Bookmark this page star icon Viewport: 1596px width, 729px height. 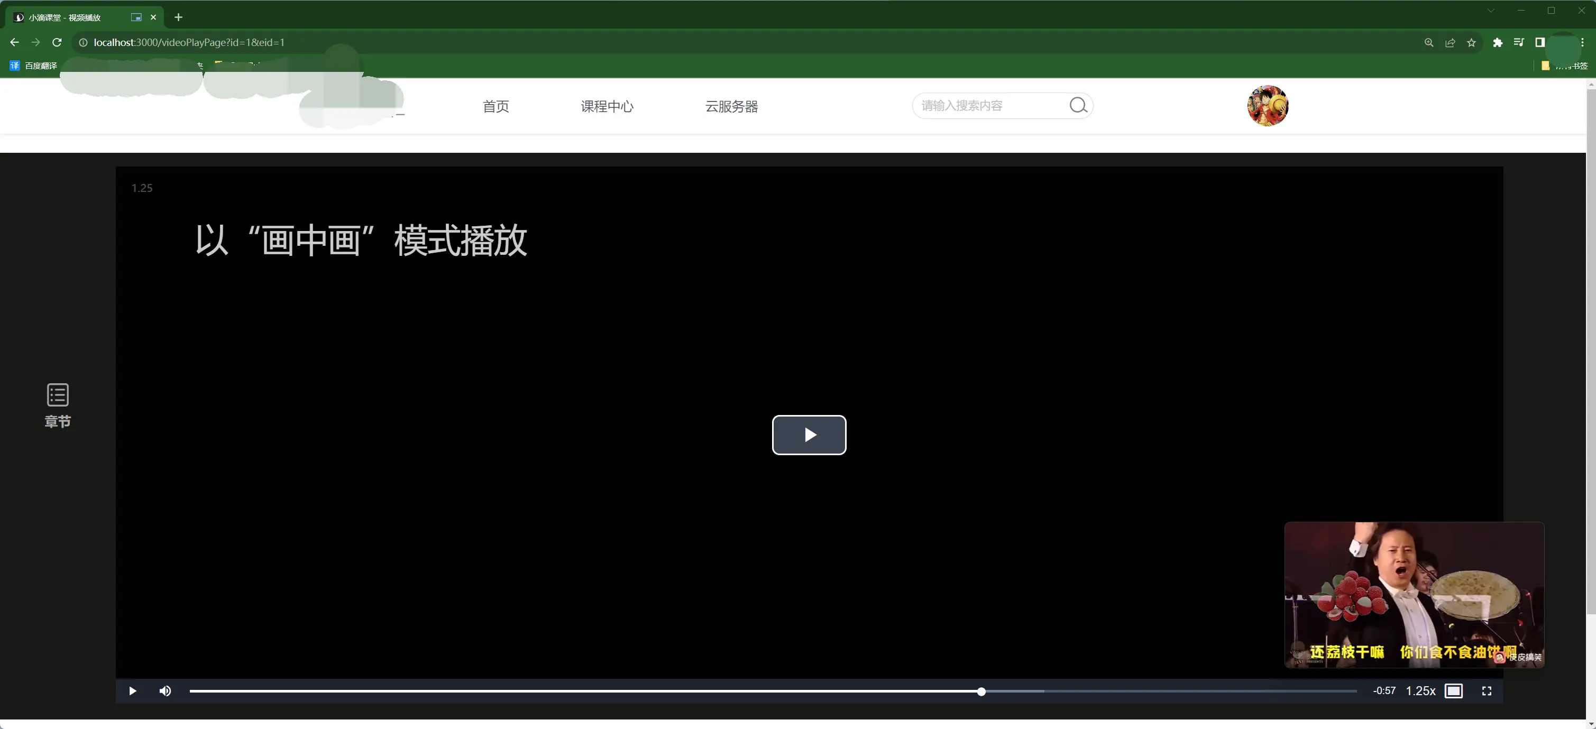(x=1472, y=42)
